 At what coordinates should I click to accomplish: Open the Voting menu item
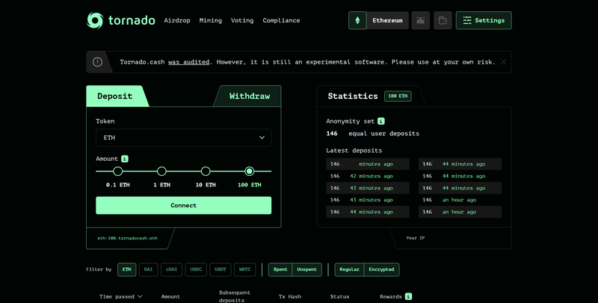(242, 20)
